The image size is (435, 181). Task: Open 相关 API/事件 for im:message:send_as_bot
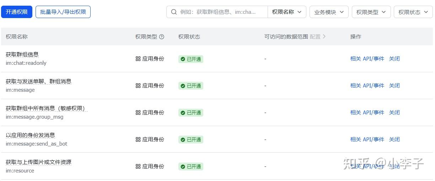coord(367,140)
